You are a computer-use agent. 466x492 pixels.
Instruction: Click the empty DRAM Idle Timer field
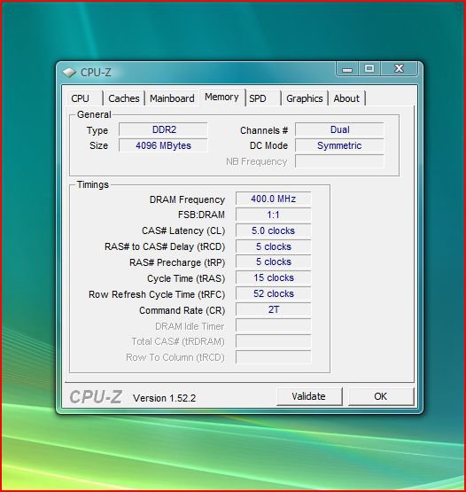[x=274, y=325]
